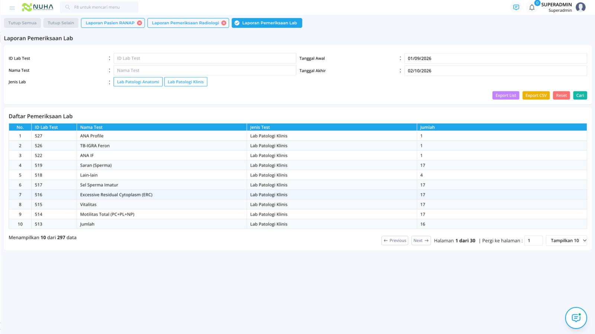The image size is (595, 334).
Task: Open the floating chat support button
Action: pos(576,318)
